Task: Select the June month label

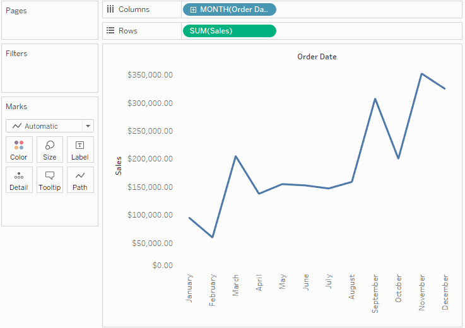Action: tap(306, 282)
